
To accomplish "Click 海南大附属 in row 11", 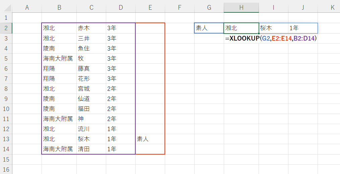I will tap(58, 119).
